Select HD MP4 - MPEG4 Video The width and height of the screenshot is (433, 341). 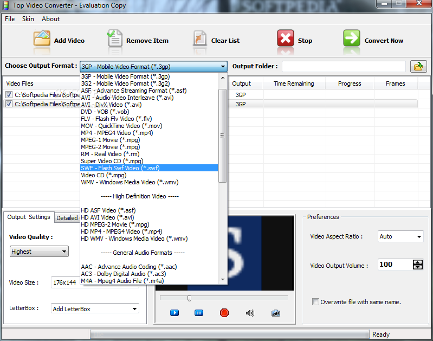click(149, 231)
